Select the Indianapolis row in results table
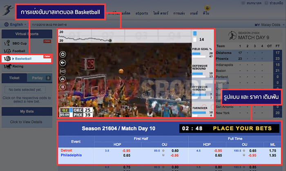The height and width of the screenshot is (171, 286). [248, 65]
